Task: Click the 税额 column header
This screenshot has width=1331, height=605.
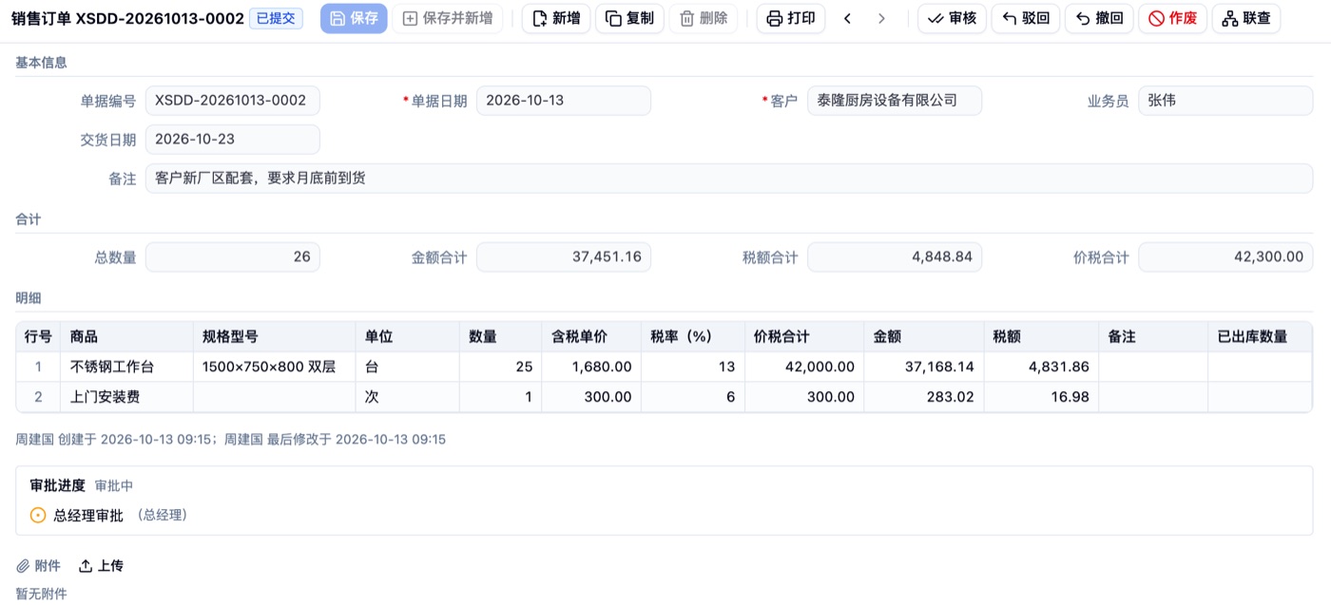Action: 1041,336
